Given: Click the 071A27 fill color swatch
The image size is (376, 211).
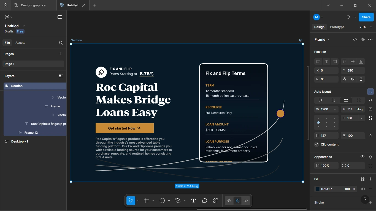Looking at the screenshot, I should coord(318,189).
